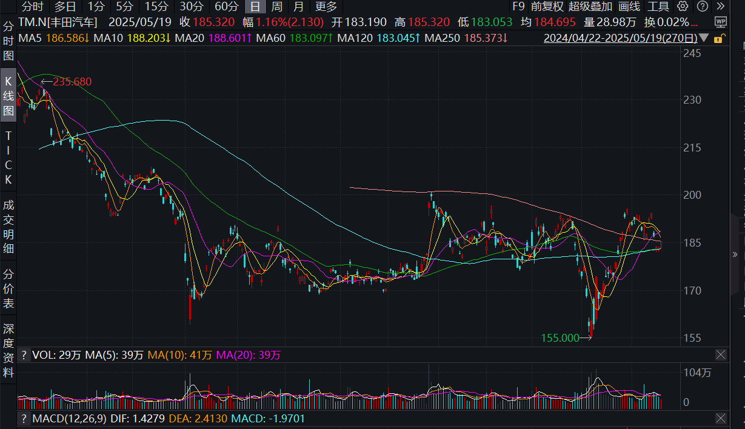Image resolution: width=745 pixels, height=429 pixels.
Task: Click the 均 184.695 average value
Action: click(548, 22)
